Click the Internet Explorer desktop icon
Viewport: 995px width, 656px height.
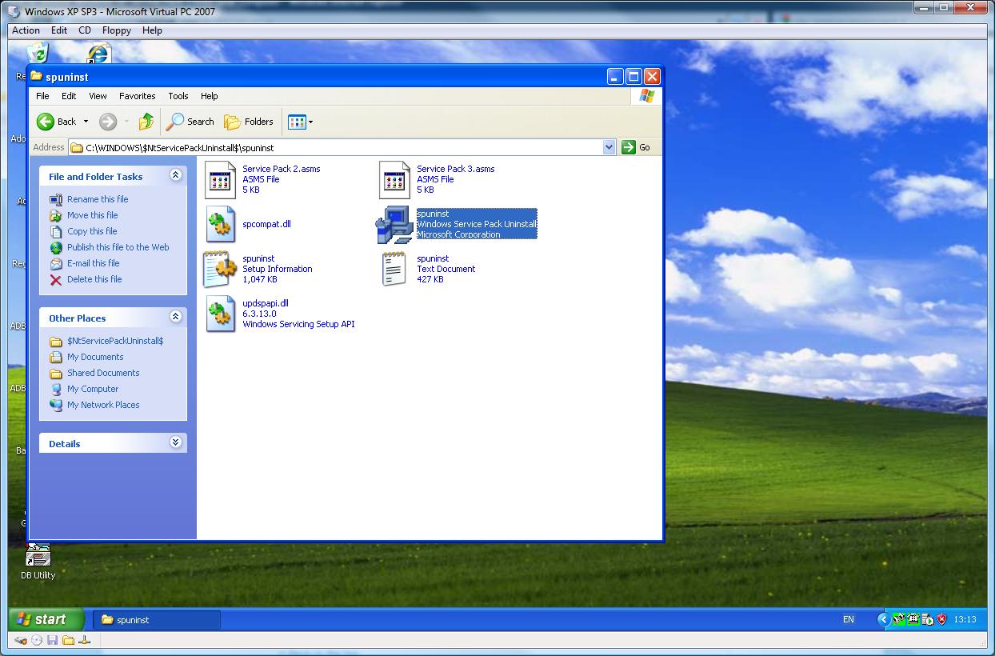pos(98,53)
